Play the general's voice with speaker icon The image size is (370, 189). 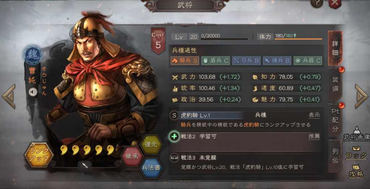[x=33, y=92]
